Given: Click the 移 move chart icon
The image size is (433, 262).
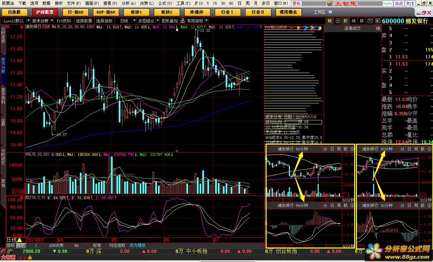Looking at the screenshot, I should point(362,21).
